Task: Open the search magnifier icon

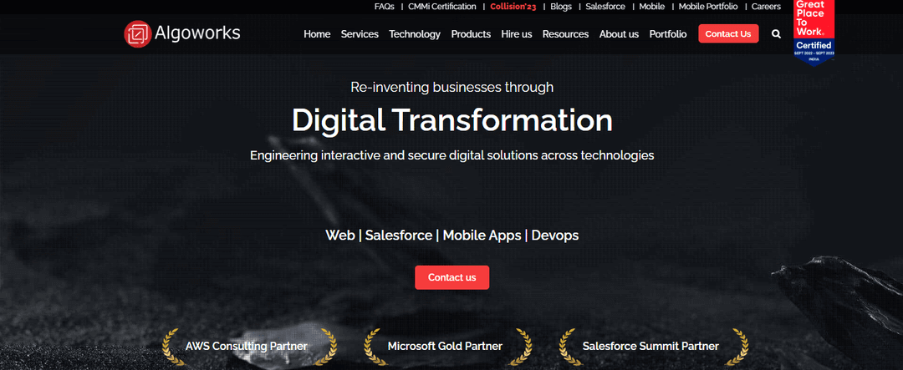Action: 776,34
